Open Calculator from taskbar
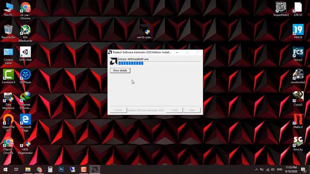Screen dimensions: 310x174 click(50, 170)
